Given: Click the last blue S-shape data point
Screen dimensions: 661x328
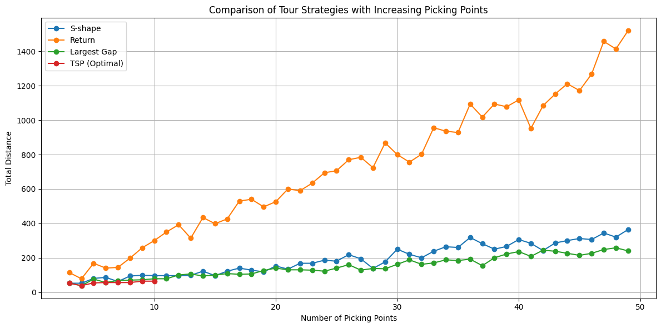Looking at the screenshot, I should [628, 230].
